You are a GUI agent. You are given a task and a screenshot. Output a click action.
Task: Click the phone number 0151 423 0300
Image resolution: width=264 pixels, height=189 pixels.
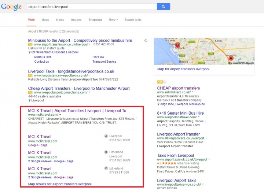coord(104,44)
